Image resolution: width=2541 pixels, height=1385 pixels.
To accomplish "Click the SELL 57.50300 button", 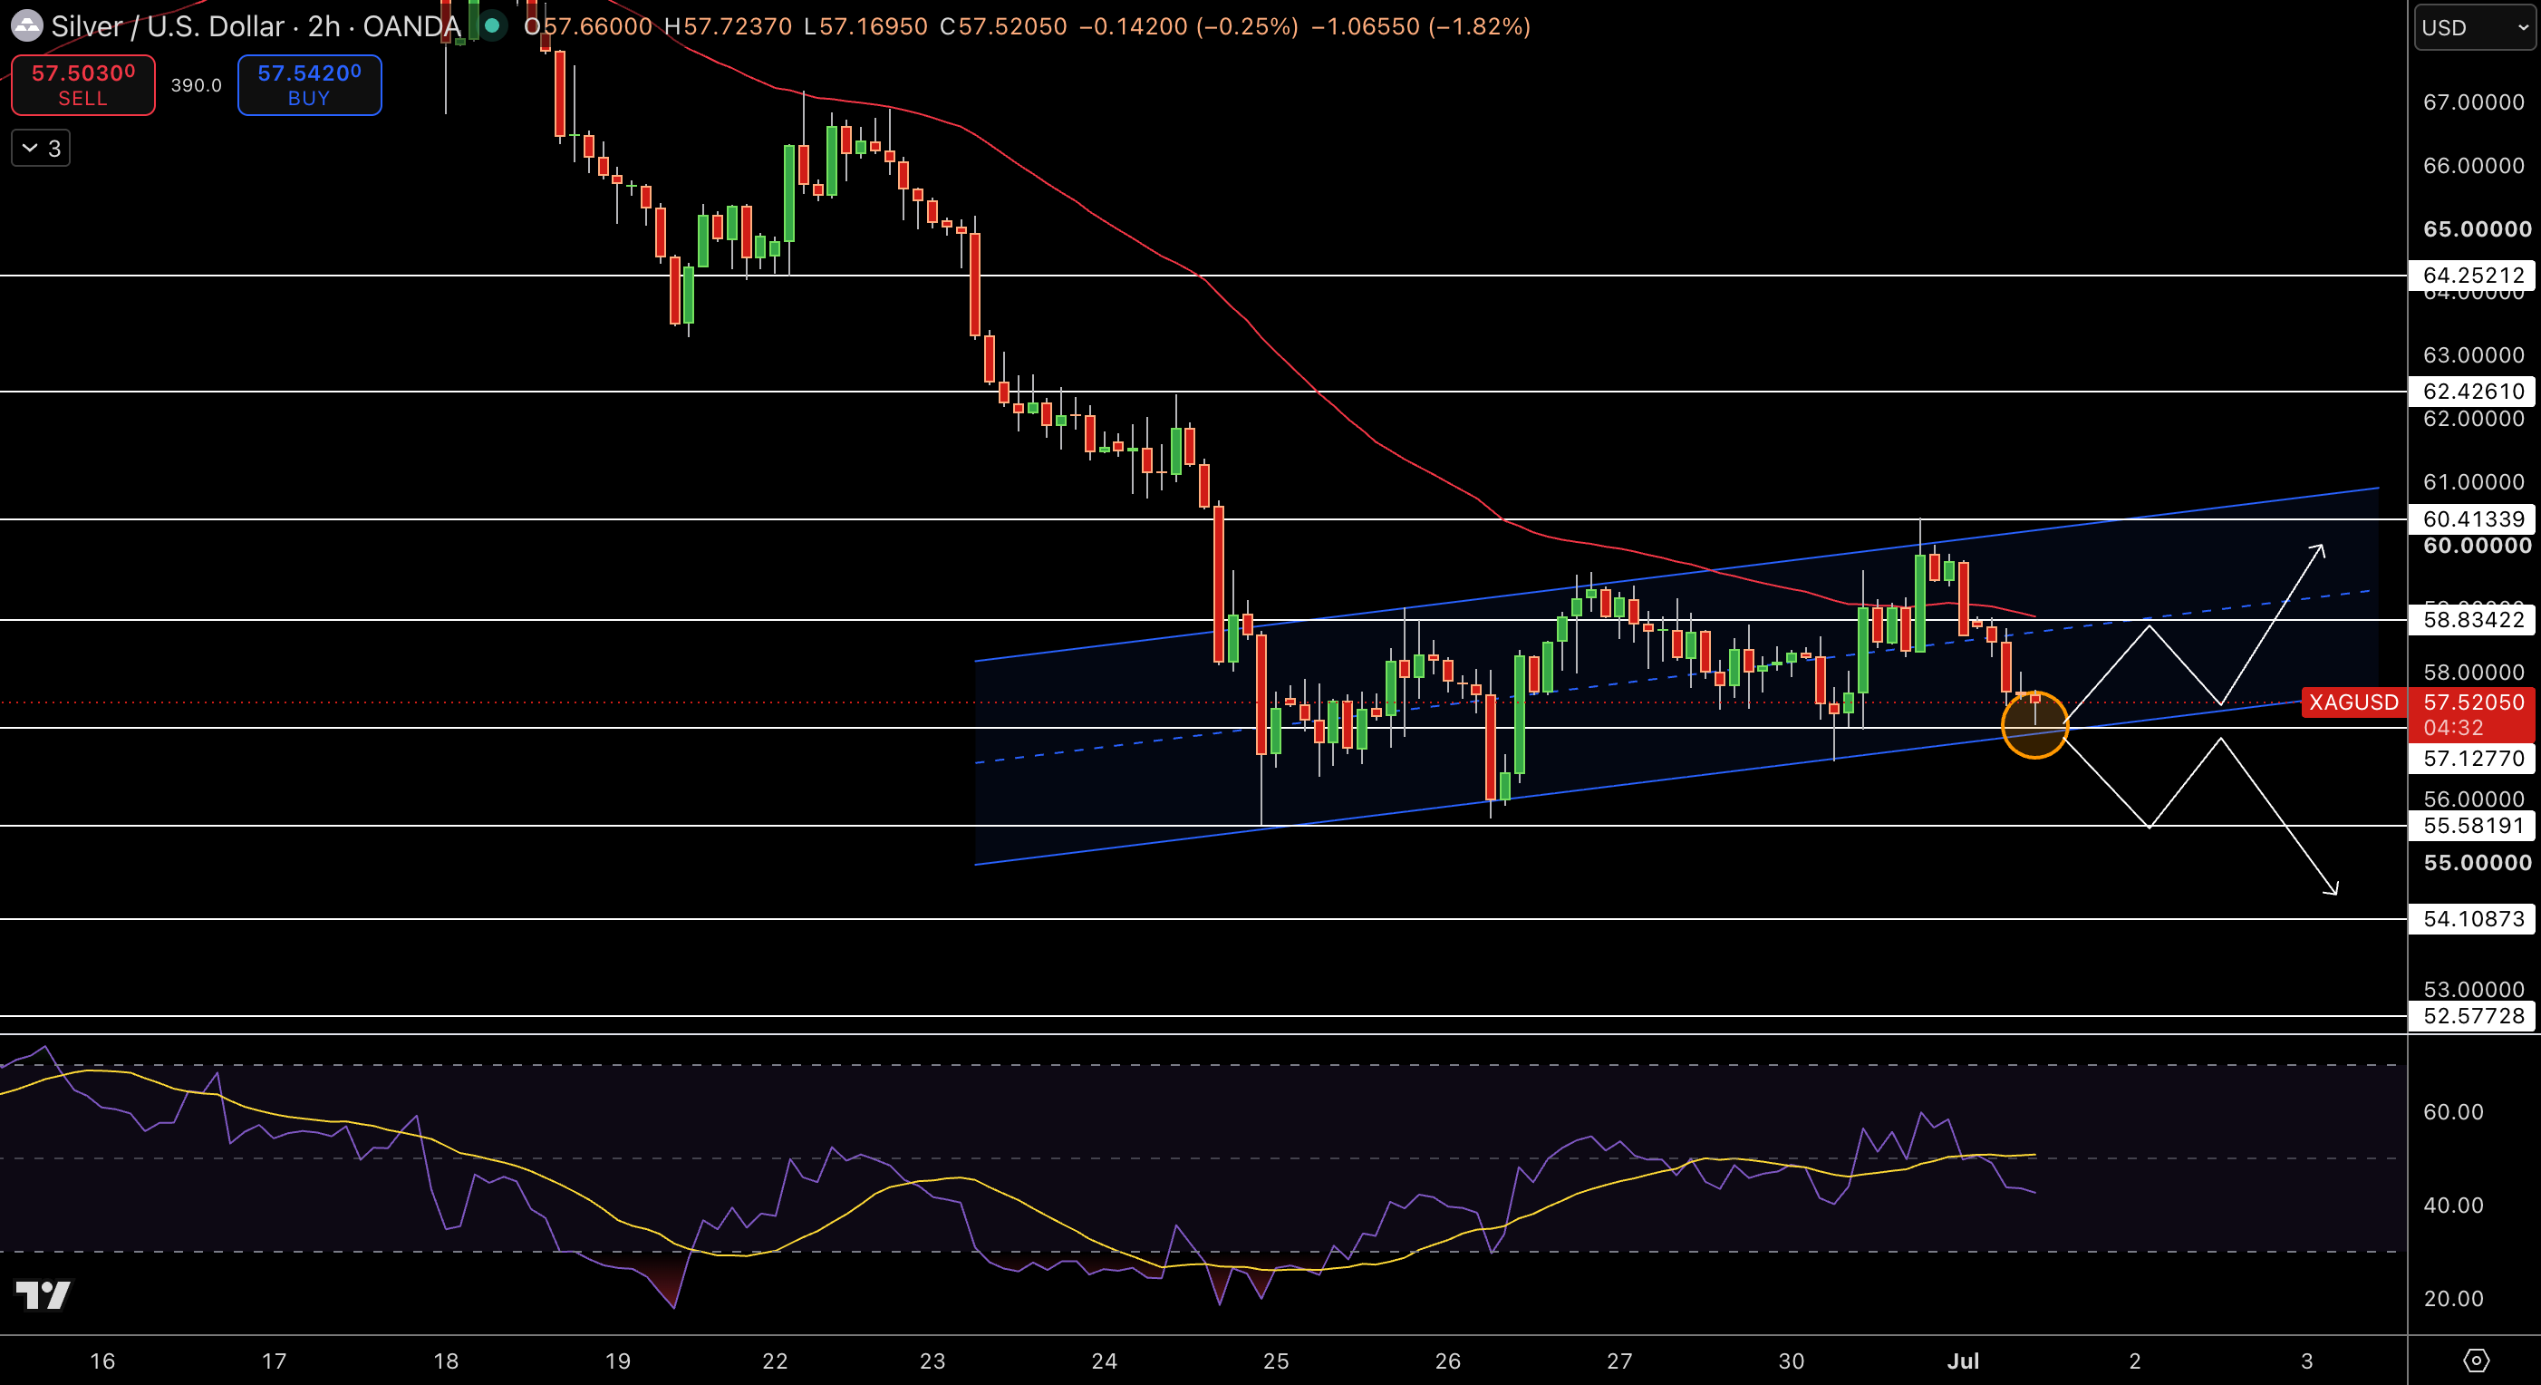I will point(82,85).
